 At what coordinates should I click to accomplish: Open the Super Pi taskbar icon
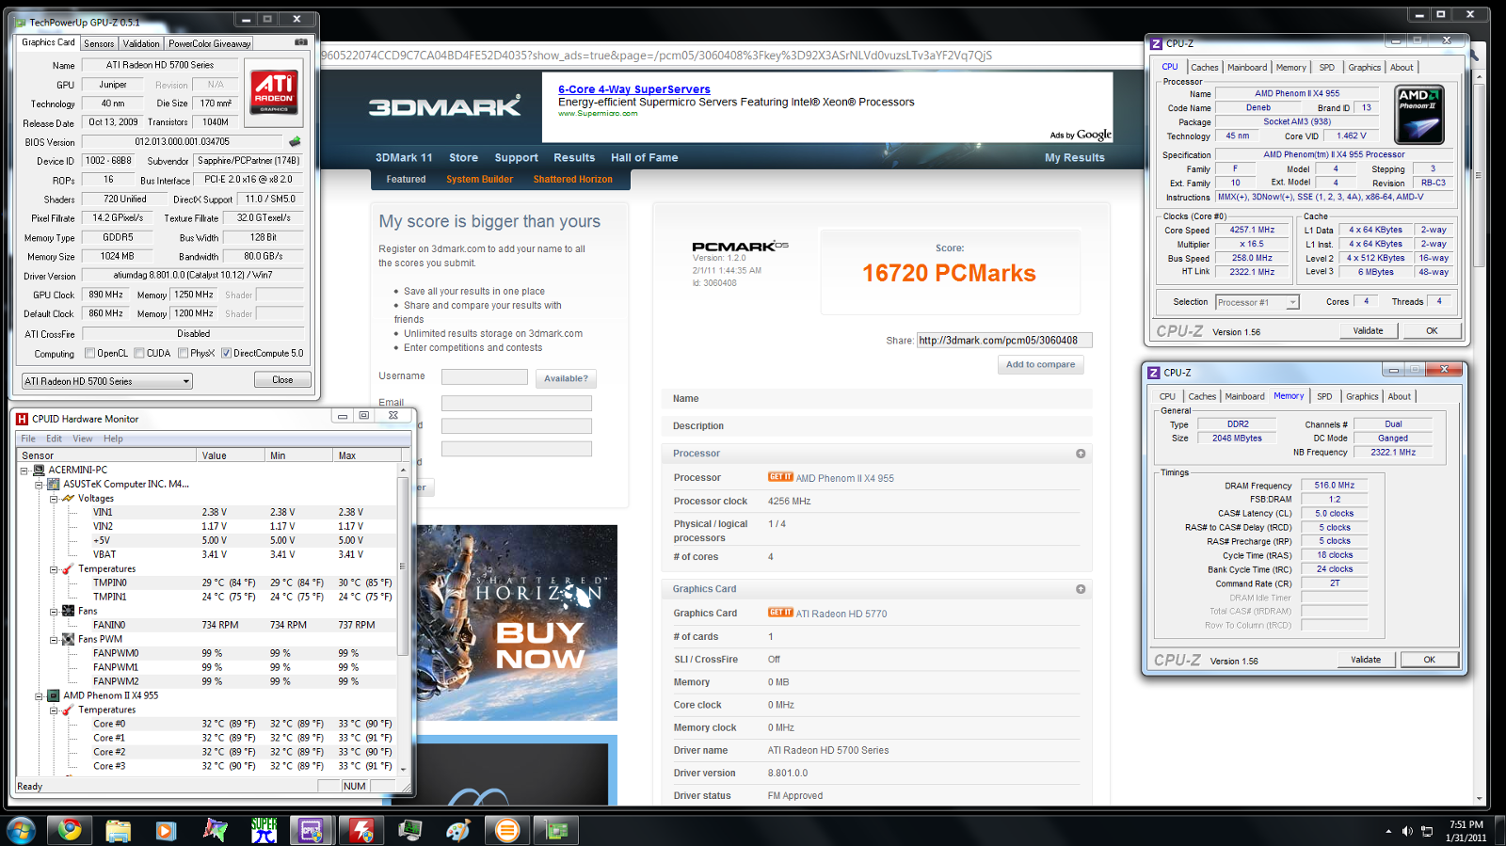coord(264,830)
